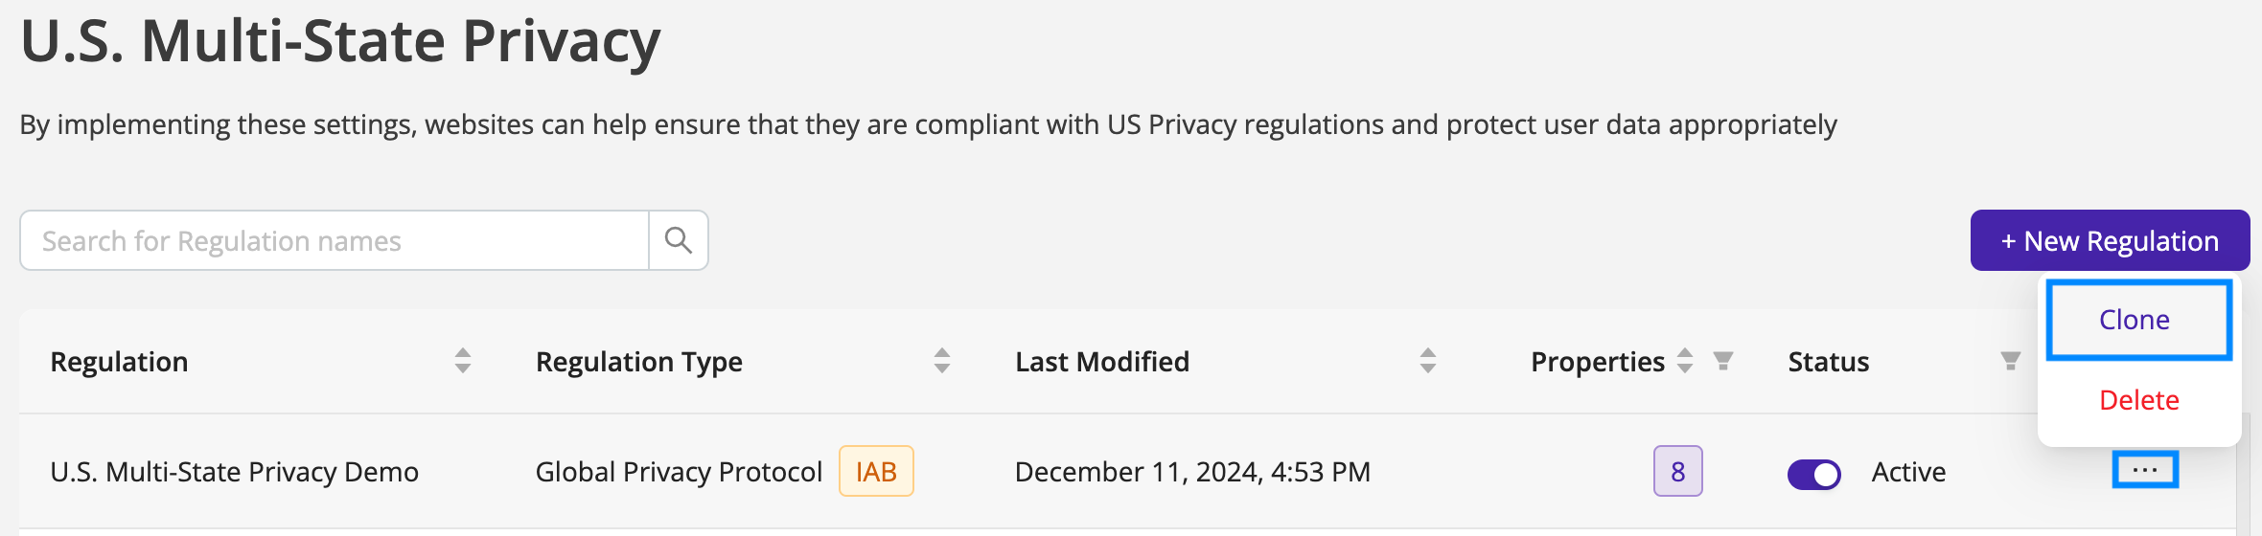Click the magnifying glass search icon
The image size is (2262, 536).
tap(679, 240)
